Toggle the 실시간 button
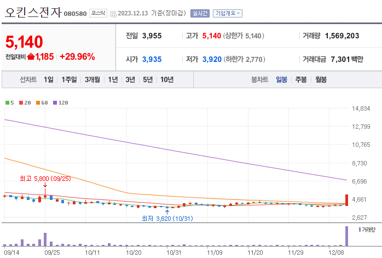Image resolution: width=382 pixels, height=258 pixels. coord(200,13)
